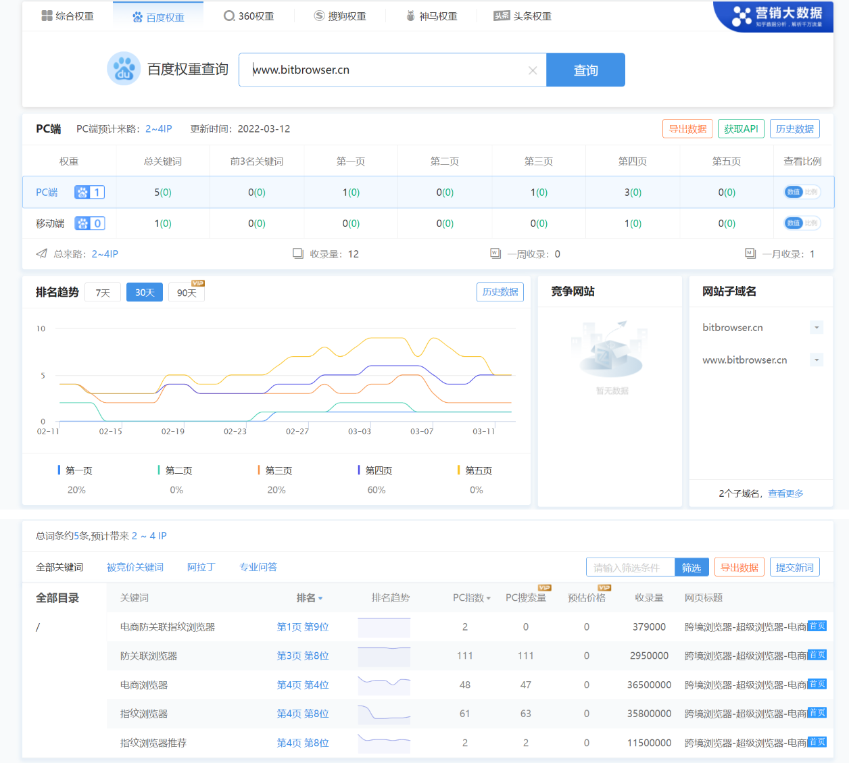Viewport: 849px width, 763px height.
Task: Expand the bitbrowser.cn subdomain dropdown
Action: tap(817, 328)
